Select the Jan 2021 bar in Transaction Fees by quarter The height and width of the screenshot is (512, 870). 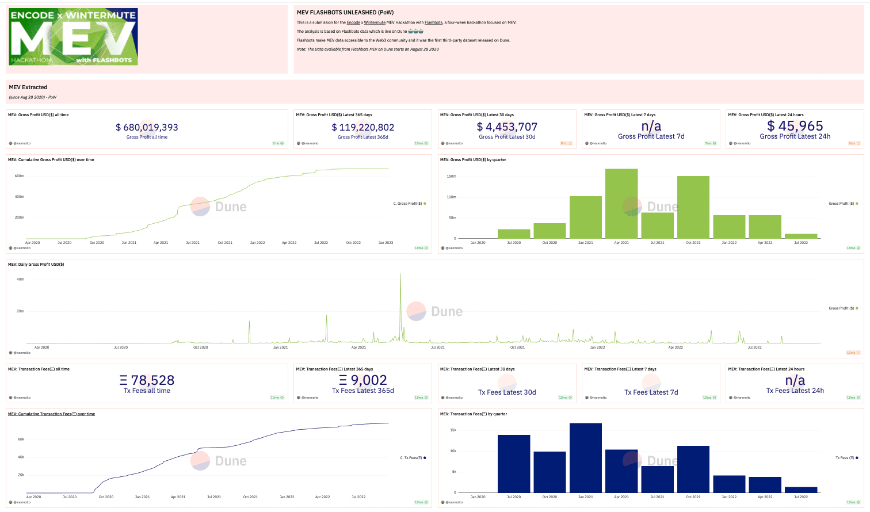pyautogui.click(x=586, y=458)
